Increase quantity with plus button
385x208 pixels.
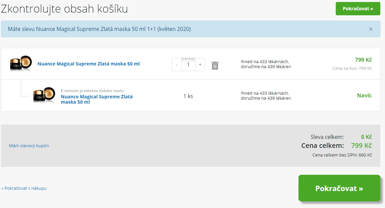pos(200,64)
